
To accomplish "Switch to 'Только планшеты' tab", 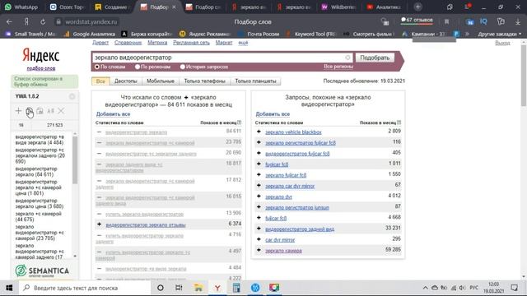I will 255,81.
